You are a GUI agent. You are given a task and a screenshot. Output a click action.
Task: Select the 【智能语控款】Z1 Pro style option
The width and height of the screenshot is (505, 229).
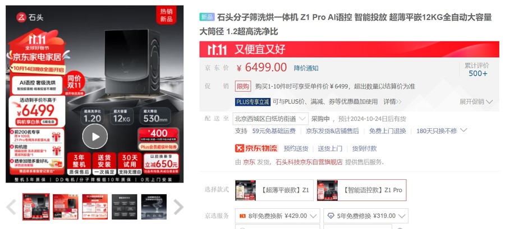[x=362, y=190]
